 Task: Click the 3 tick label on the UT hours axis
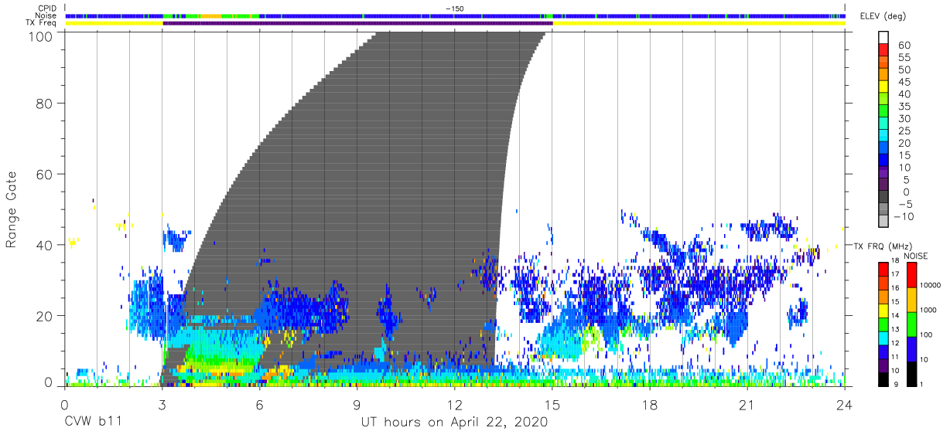[162, 404]
